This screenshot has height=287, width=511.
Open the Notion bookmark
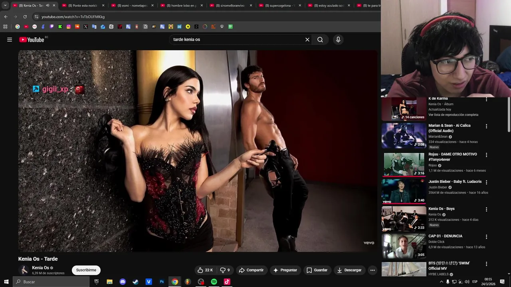pyautogui.click(x=145, y=27)
